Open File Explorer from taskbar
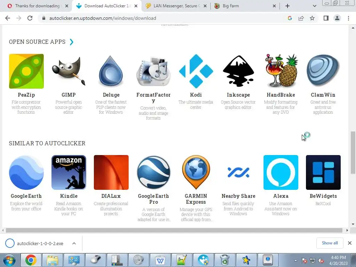This screenshot has width=356, height=267. pos(52,260)
